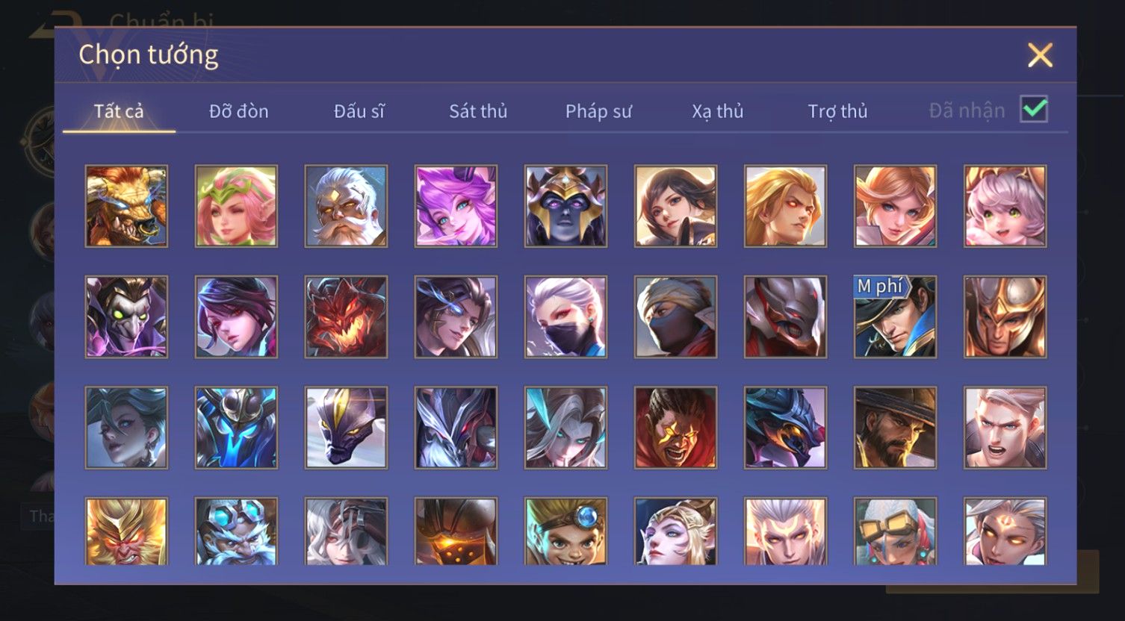Image resolution: width=1125 pixels, height=621 pixels.
Task: Choose the masked white-haired ninja girl
Action: 565,316
